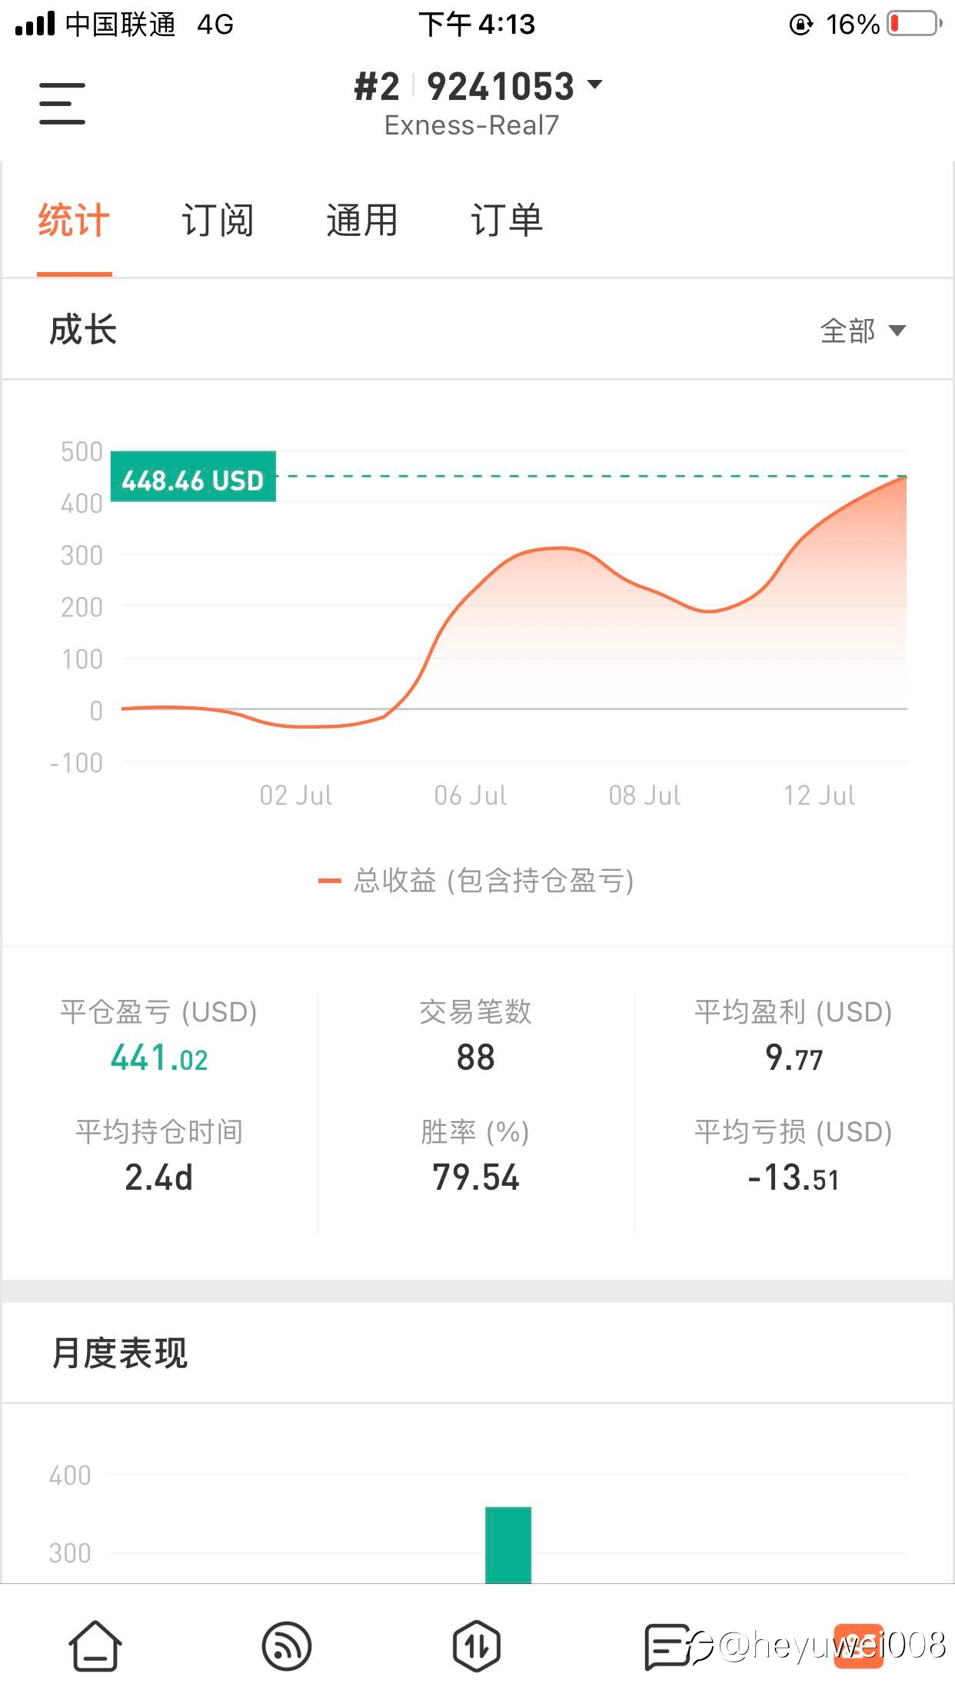Open the signals feed icon
The width and height of the screenshot is (955, 1697).
pos(286,1646)
